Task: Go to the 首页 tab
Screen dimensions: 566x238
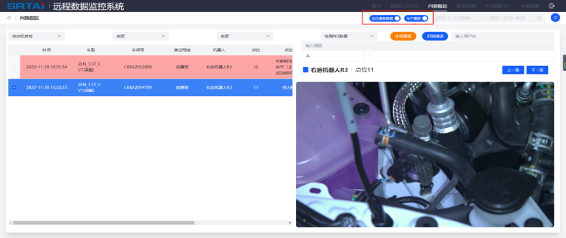Action: coord(376,6)
